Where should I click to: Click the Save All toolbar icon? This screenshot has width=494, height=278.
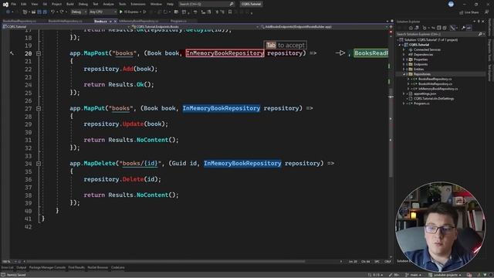pos(45,12)
